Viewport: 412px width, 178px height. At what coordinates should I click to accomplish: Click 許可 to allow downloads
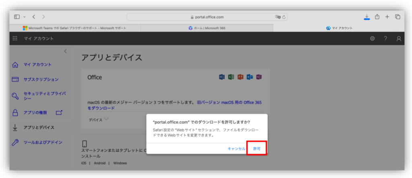[257, 148]
